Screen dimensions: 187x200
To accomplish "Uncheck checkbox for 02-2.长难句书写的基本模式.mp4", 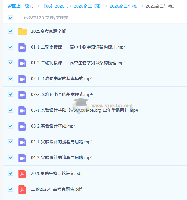I will click(x=11, y=94).
